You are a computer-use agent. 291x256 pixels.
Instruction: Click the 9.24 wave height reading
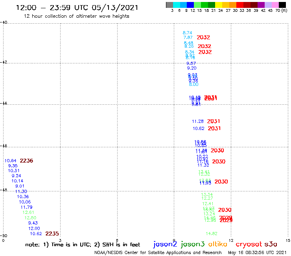click(x=17, y=176)
